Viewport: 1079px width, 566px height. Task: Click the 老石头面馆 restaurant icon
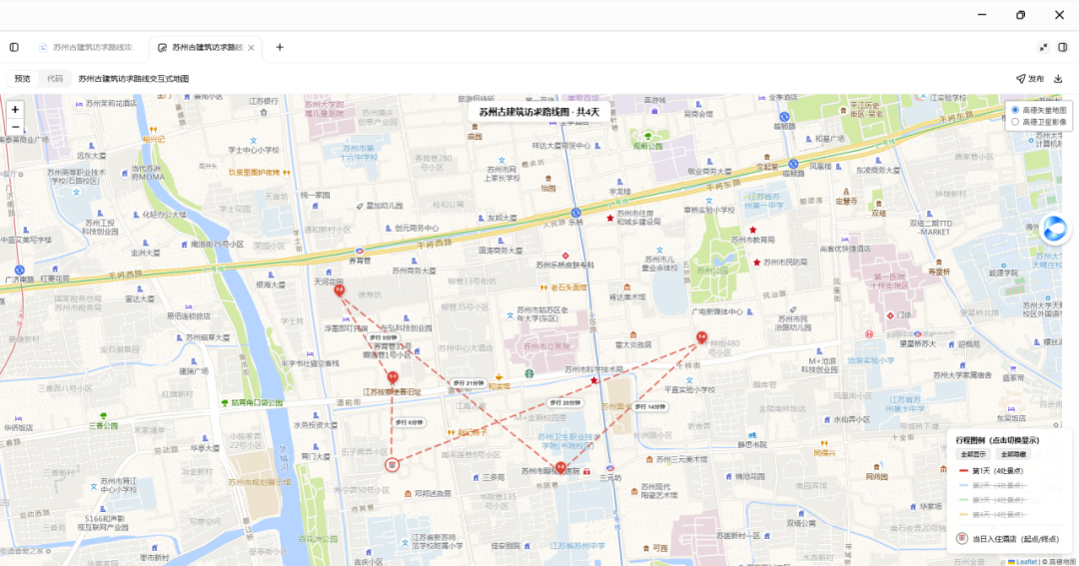point(543,287)
